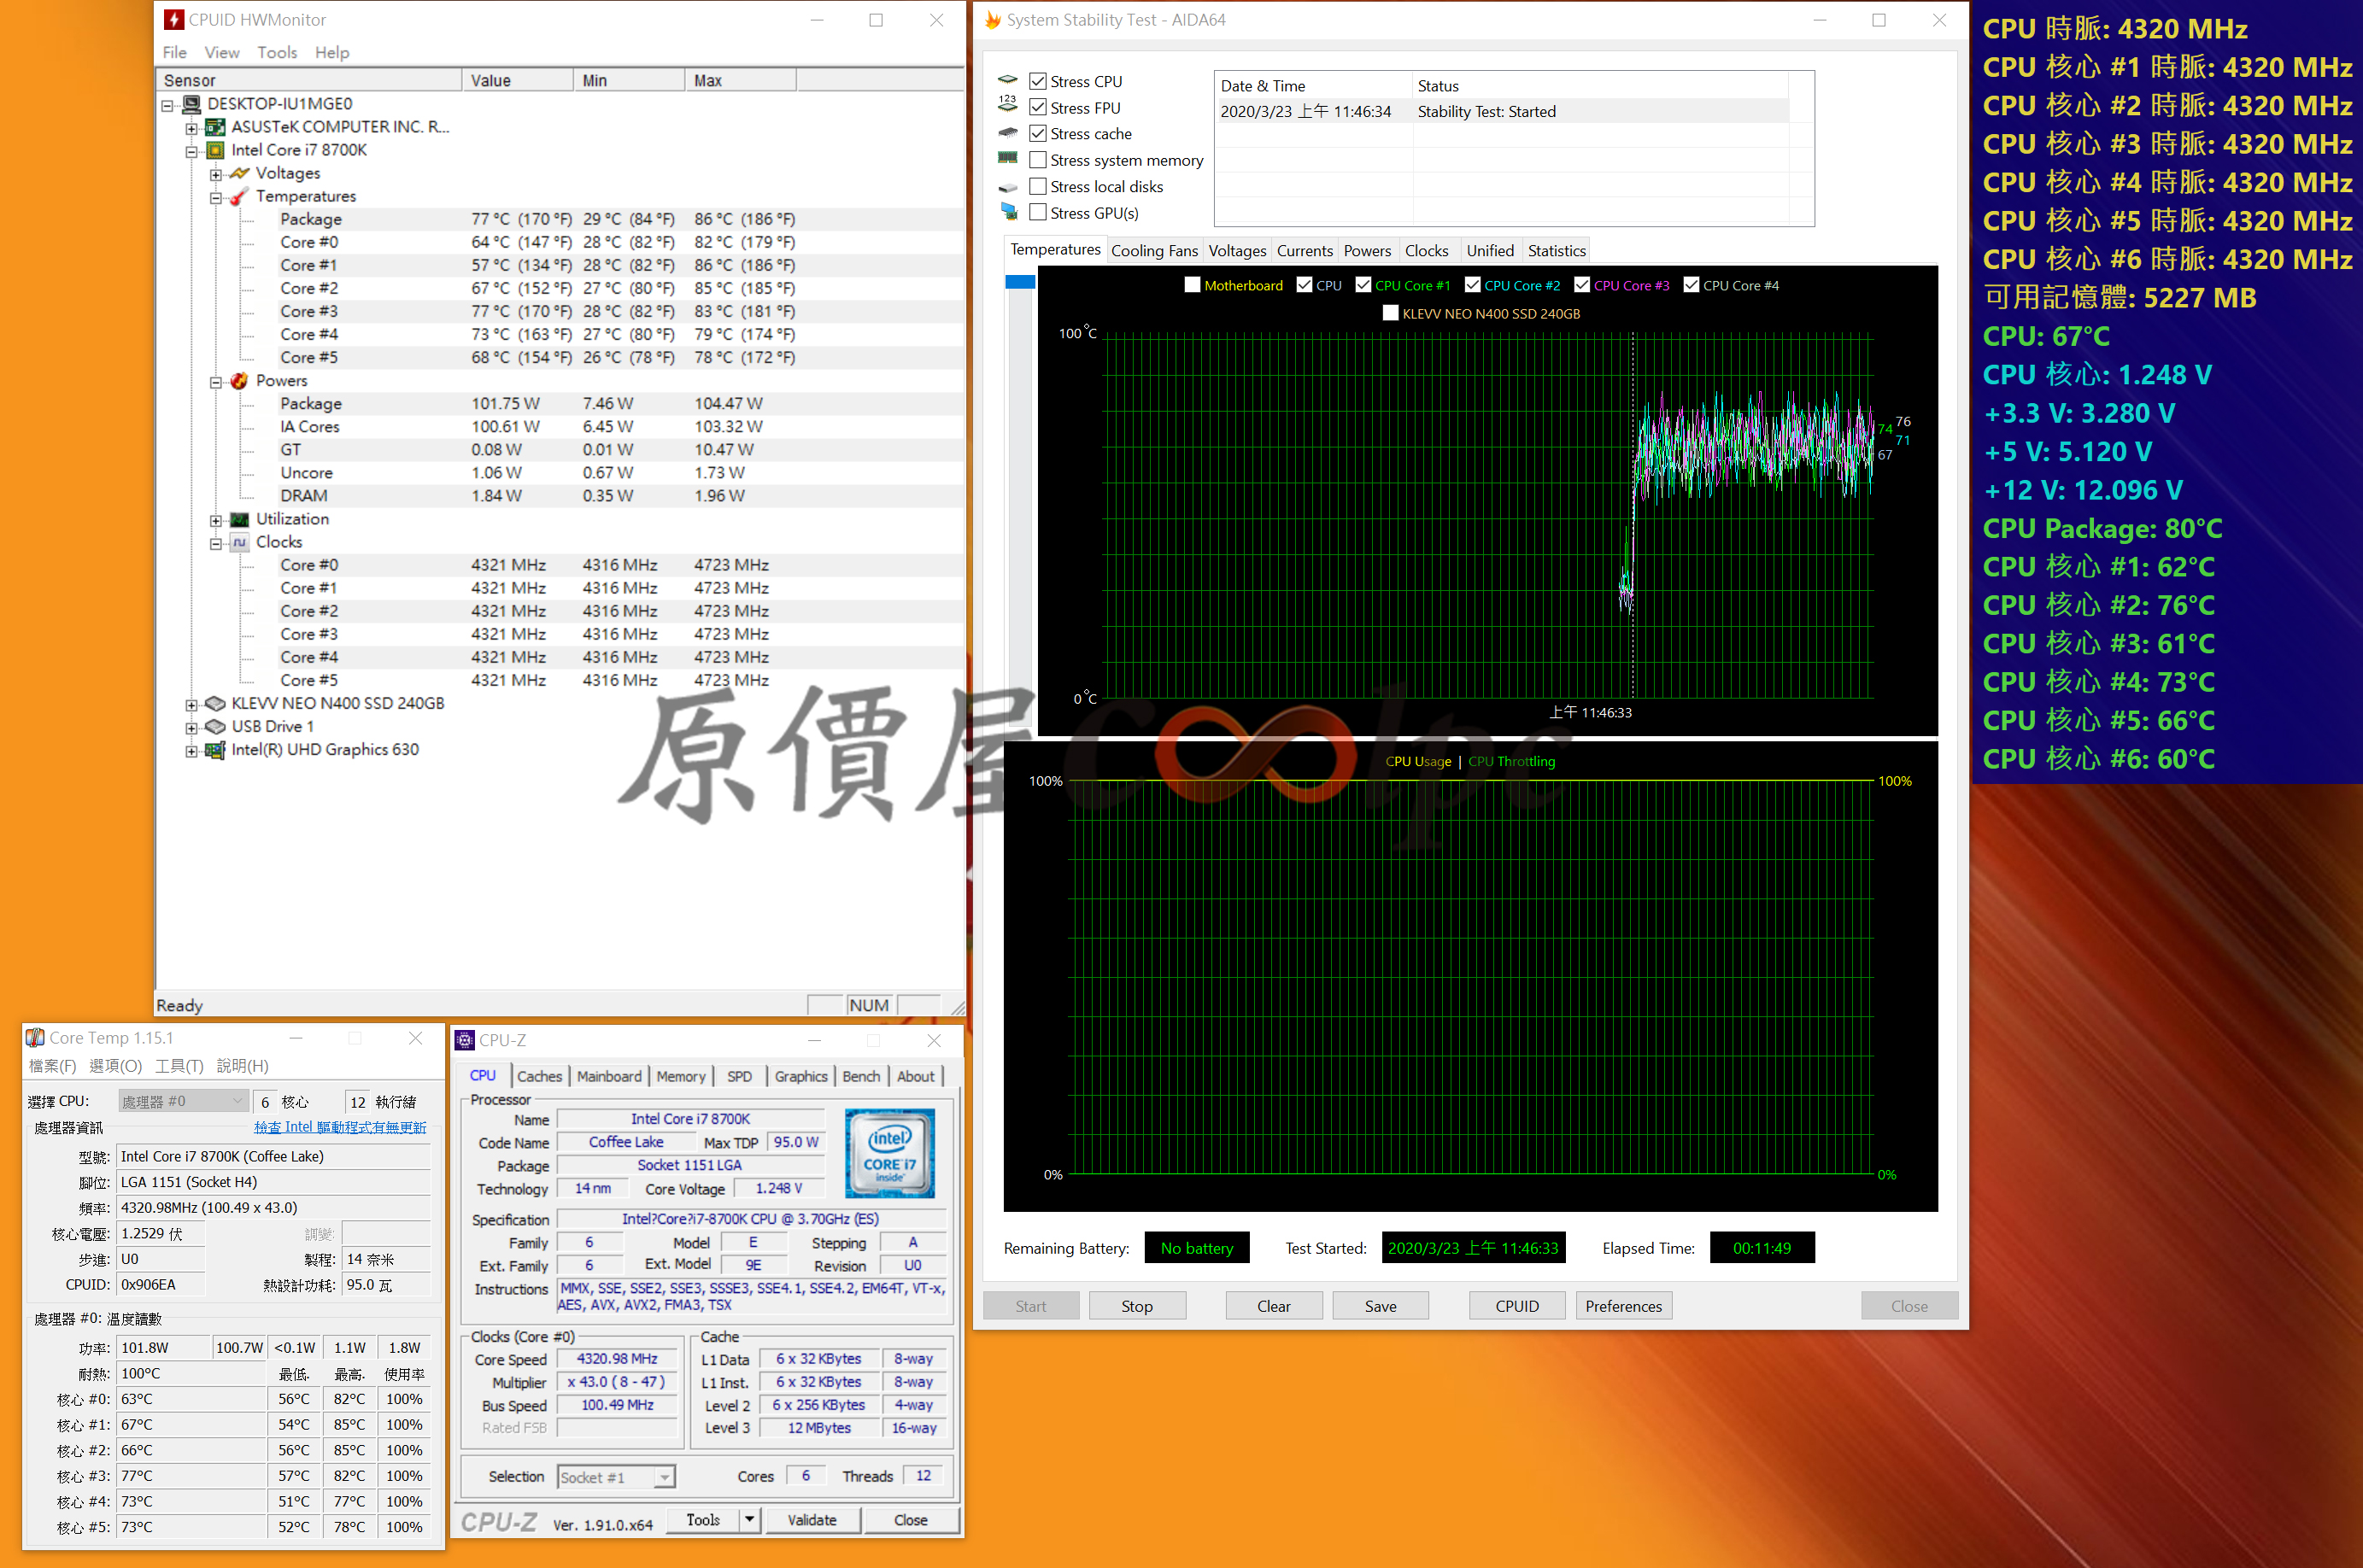The width and height of the screenshot is (2363, 1568).
Task: Click the Sensor column header in HWMonitor
Action: 309,80
